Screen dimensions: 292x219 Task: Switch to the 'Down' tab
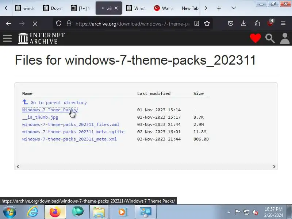(x=53, y=8)
